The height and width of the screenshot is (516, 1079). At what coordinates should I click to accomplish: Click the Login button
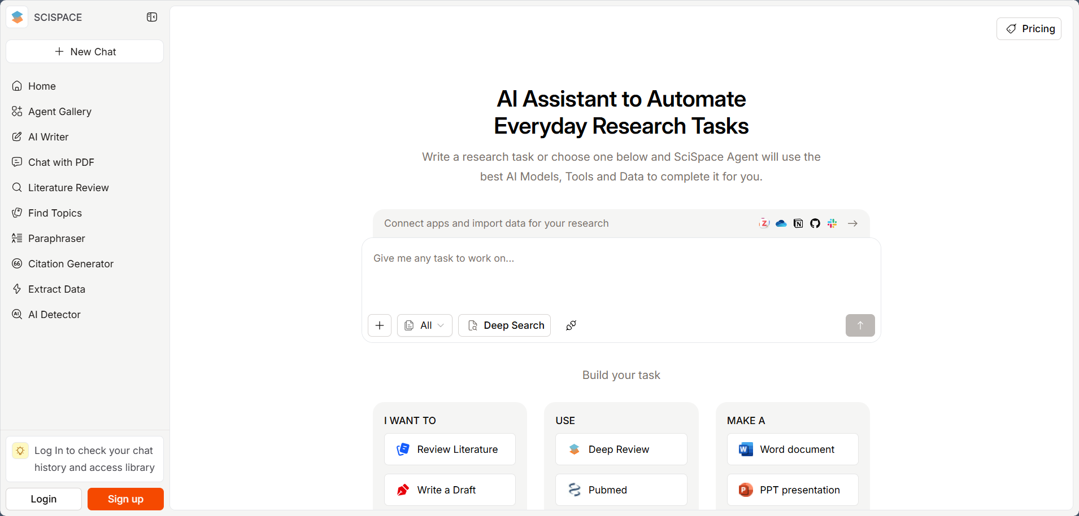(x=43, y=499)
